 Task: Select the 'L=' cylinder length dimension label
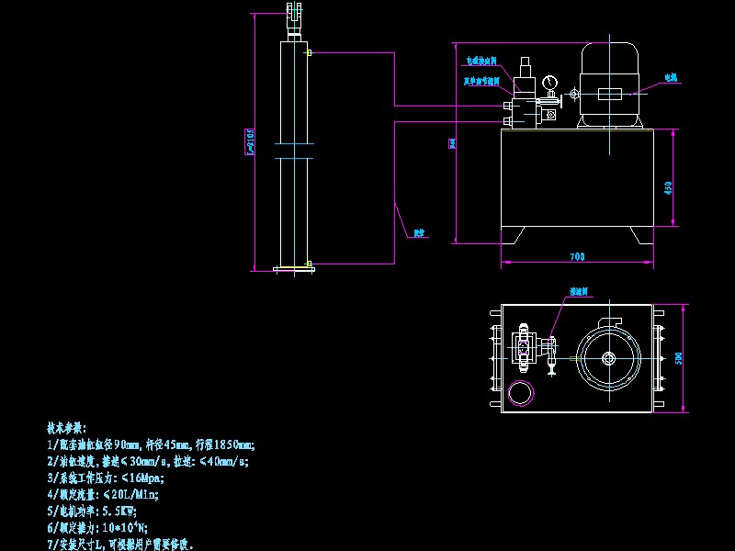pos(250,142)
